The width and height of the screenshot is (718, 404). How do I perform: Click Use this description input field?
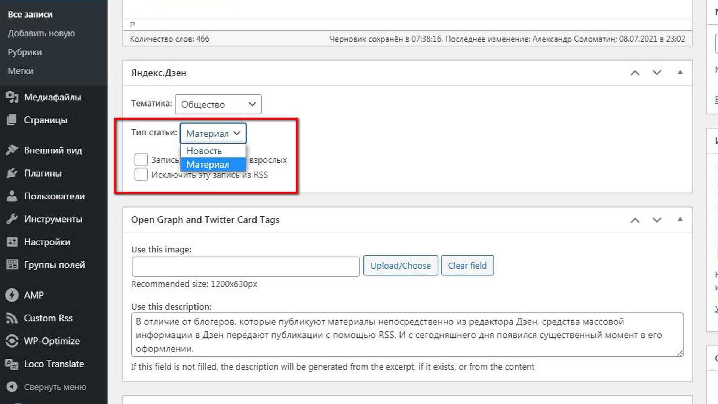(x=406, y=335)
